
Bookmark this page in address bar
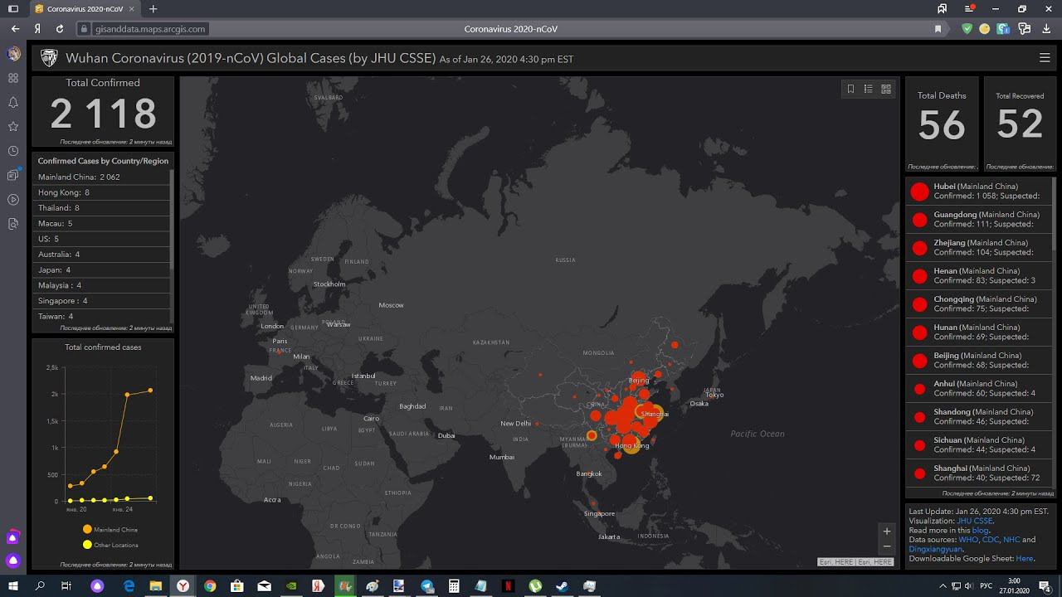(938, 29)
